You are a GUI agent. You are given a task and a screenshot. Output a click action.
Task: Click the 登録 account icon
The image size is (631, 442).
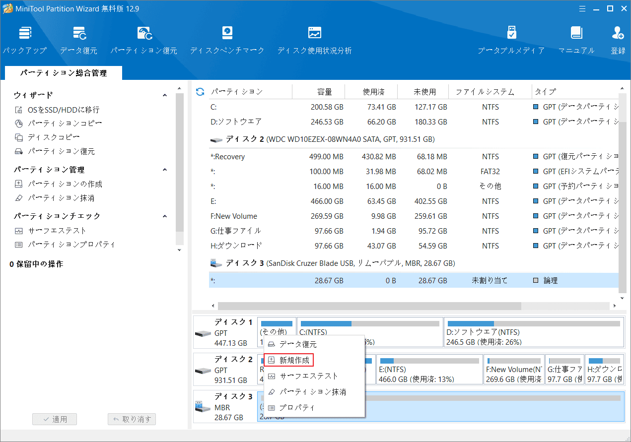pos(618,33)
